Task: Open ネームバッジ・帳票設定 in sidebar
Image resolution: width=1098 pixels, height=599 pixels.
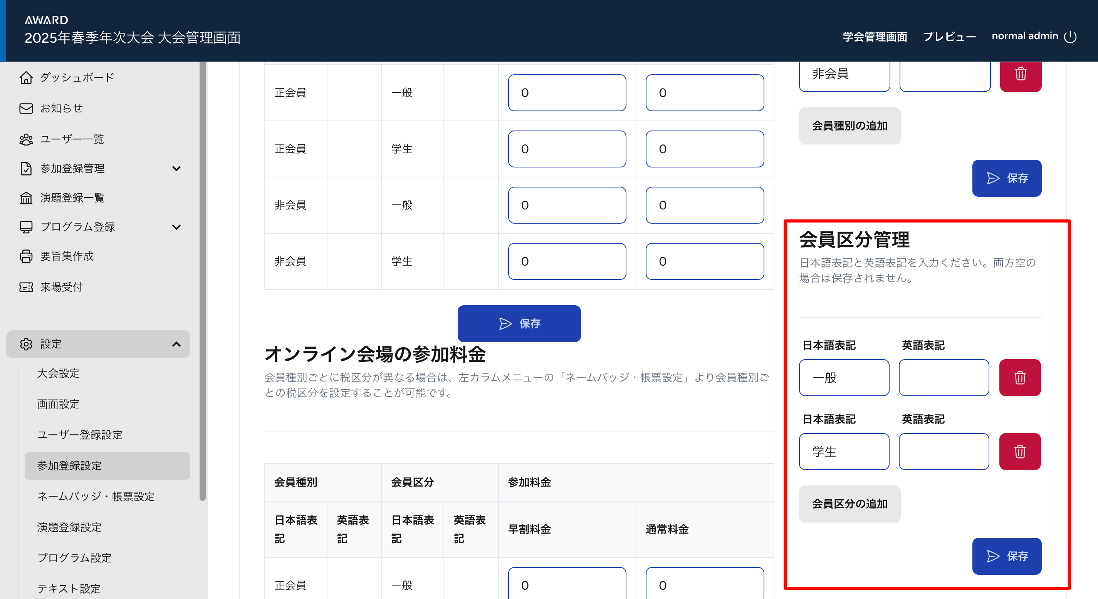Action: (96, 496)
